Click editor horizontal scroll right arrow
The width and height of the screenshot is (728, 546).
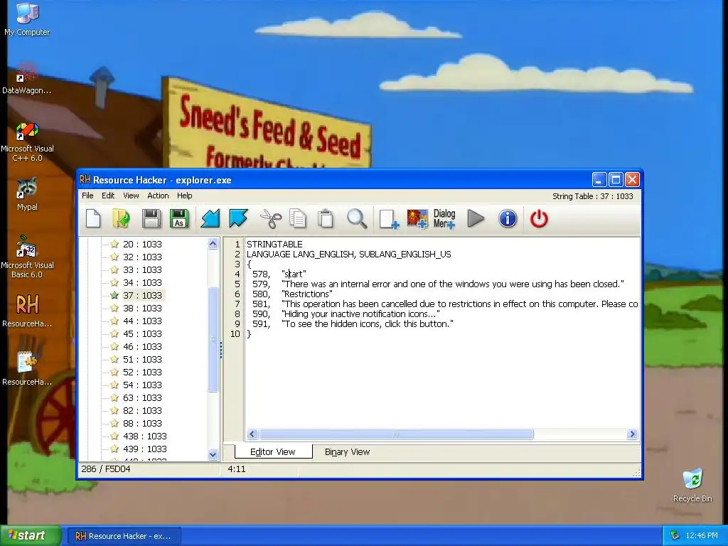632,434
